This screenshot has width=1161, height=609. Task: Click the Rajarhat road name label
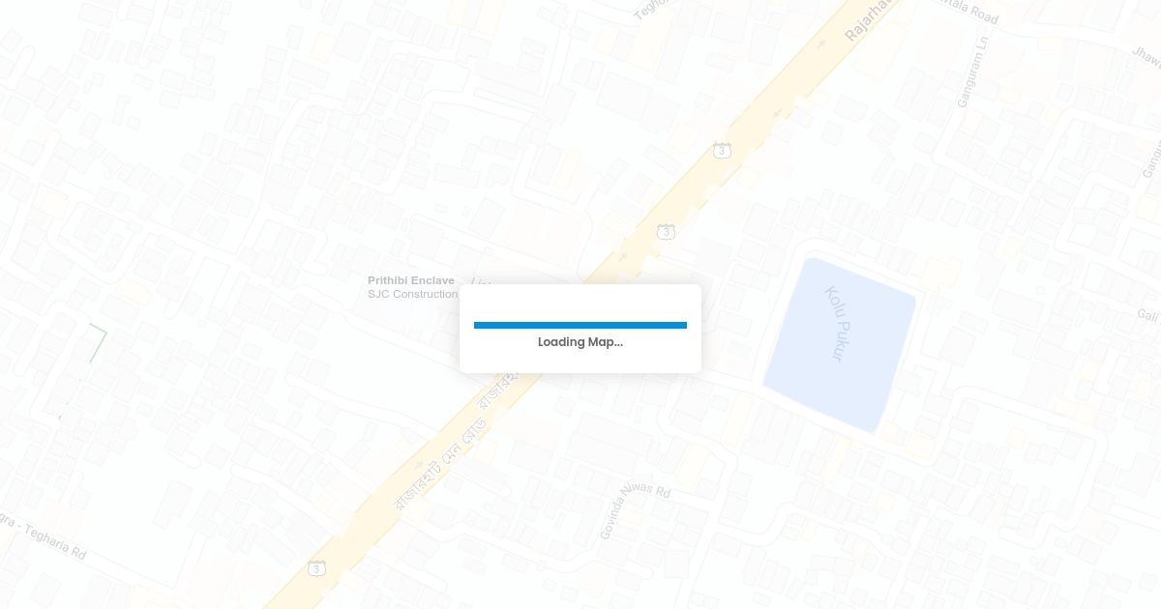click(868, 19)
